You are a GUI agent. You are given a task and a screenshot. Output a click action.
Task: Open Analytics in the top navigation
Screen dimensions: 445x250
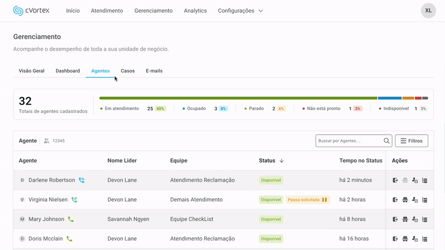(x=195, y=11)
